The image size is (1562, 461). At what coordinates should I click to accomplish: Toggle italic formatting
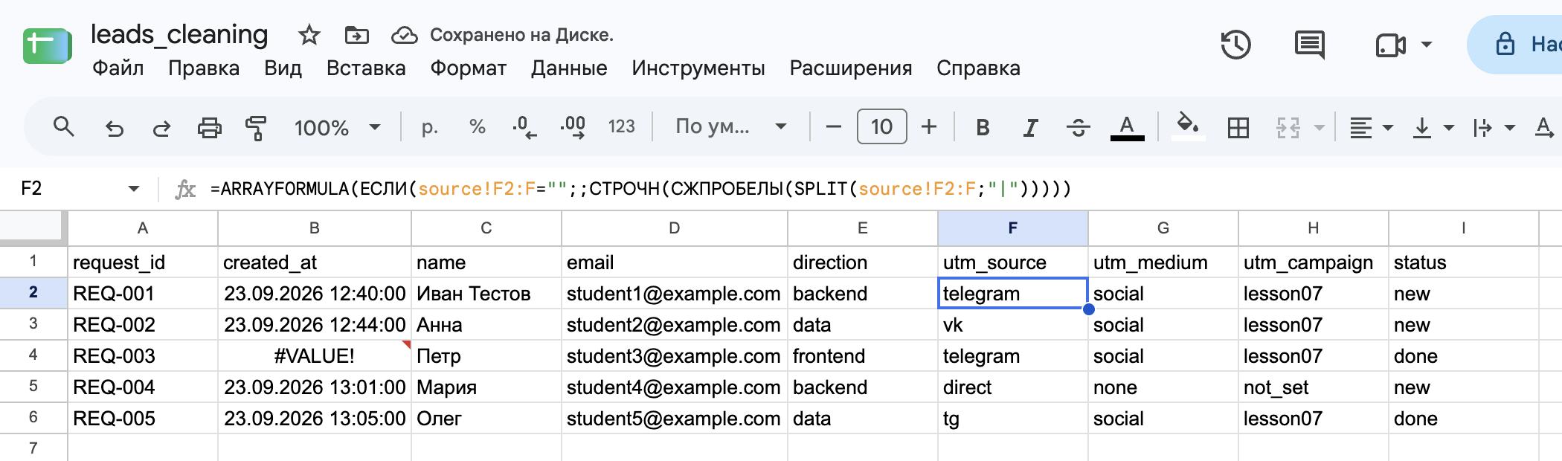tap(1030, 128)
